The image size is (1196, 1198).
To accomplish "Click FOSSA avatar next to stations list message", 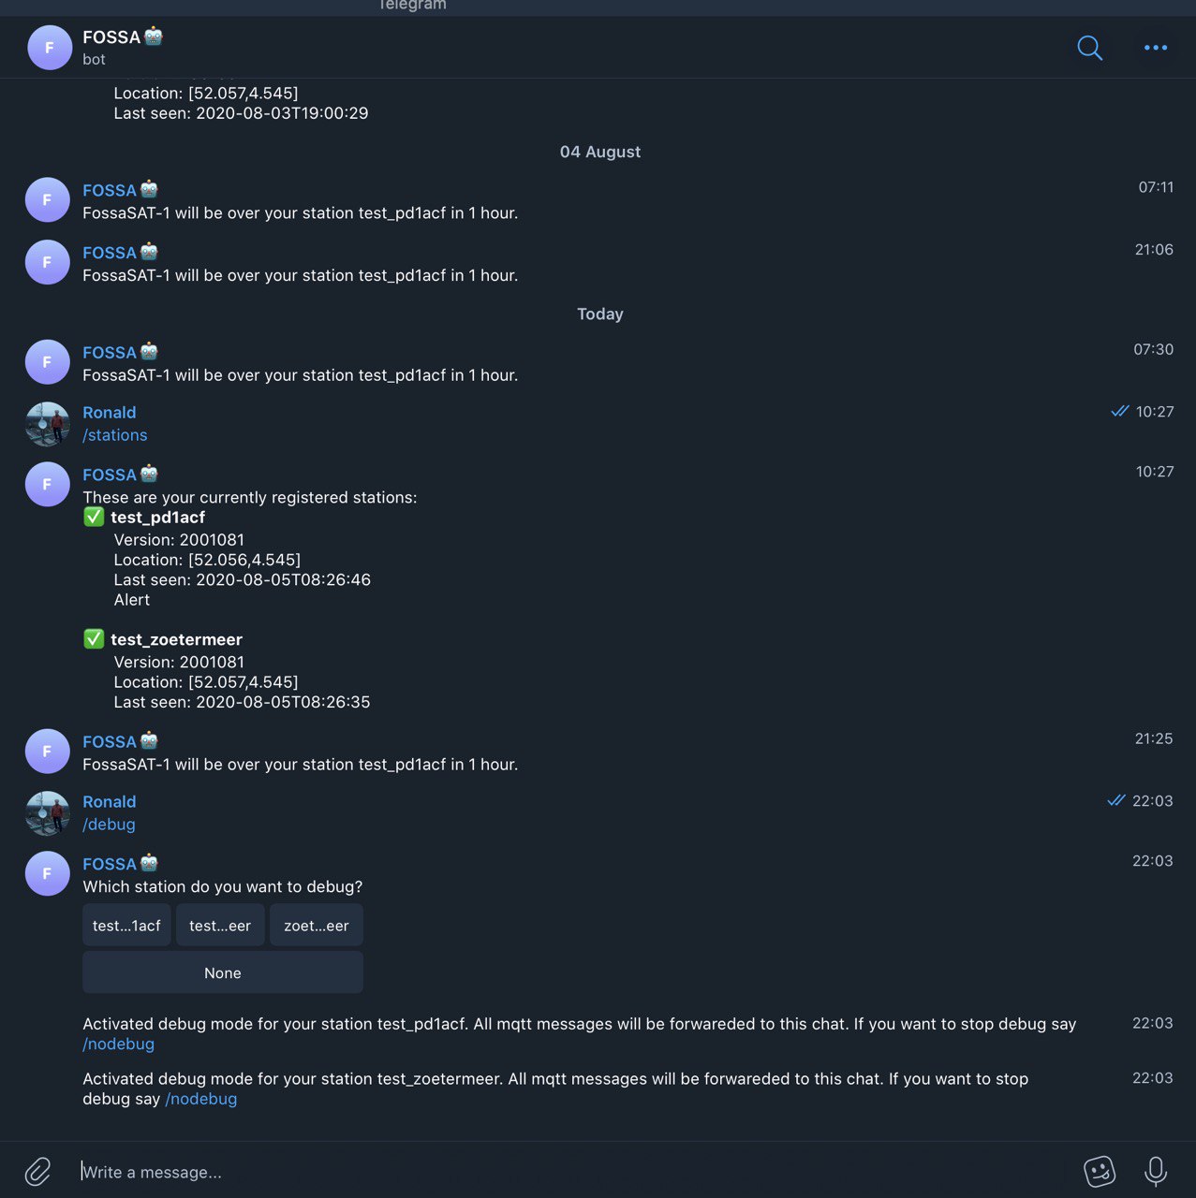I will tap(47, 484).
